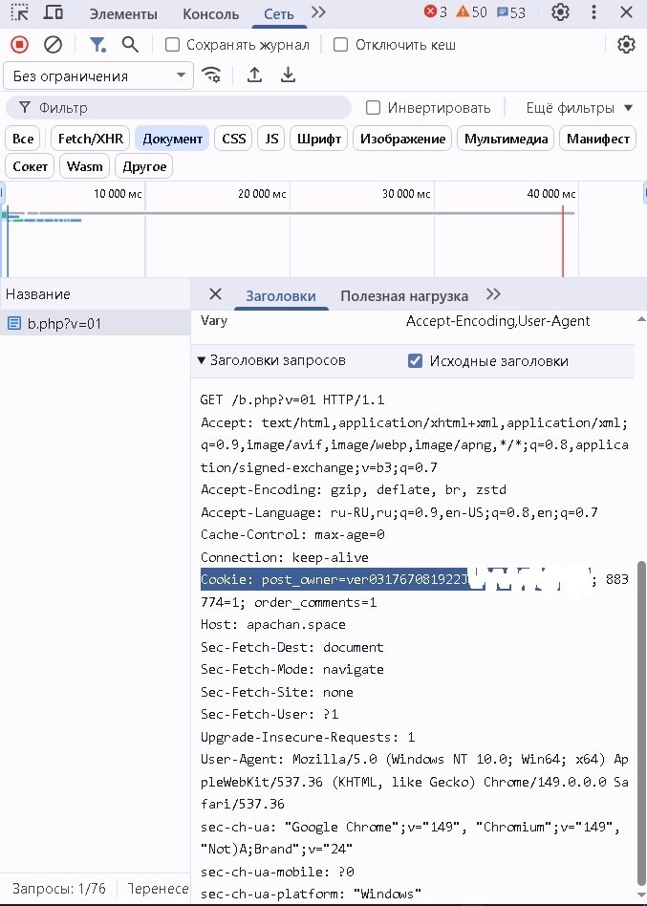Open network panel settings gear

[626, 45]
